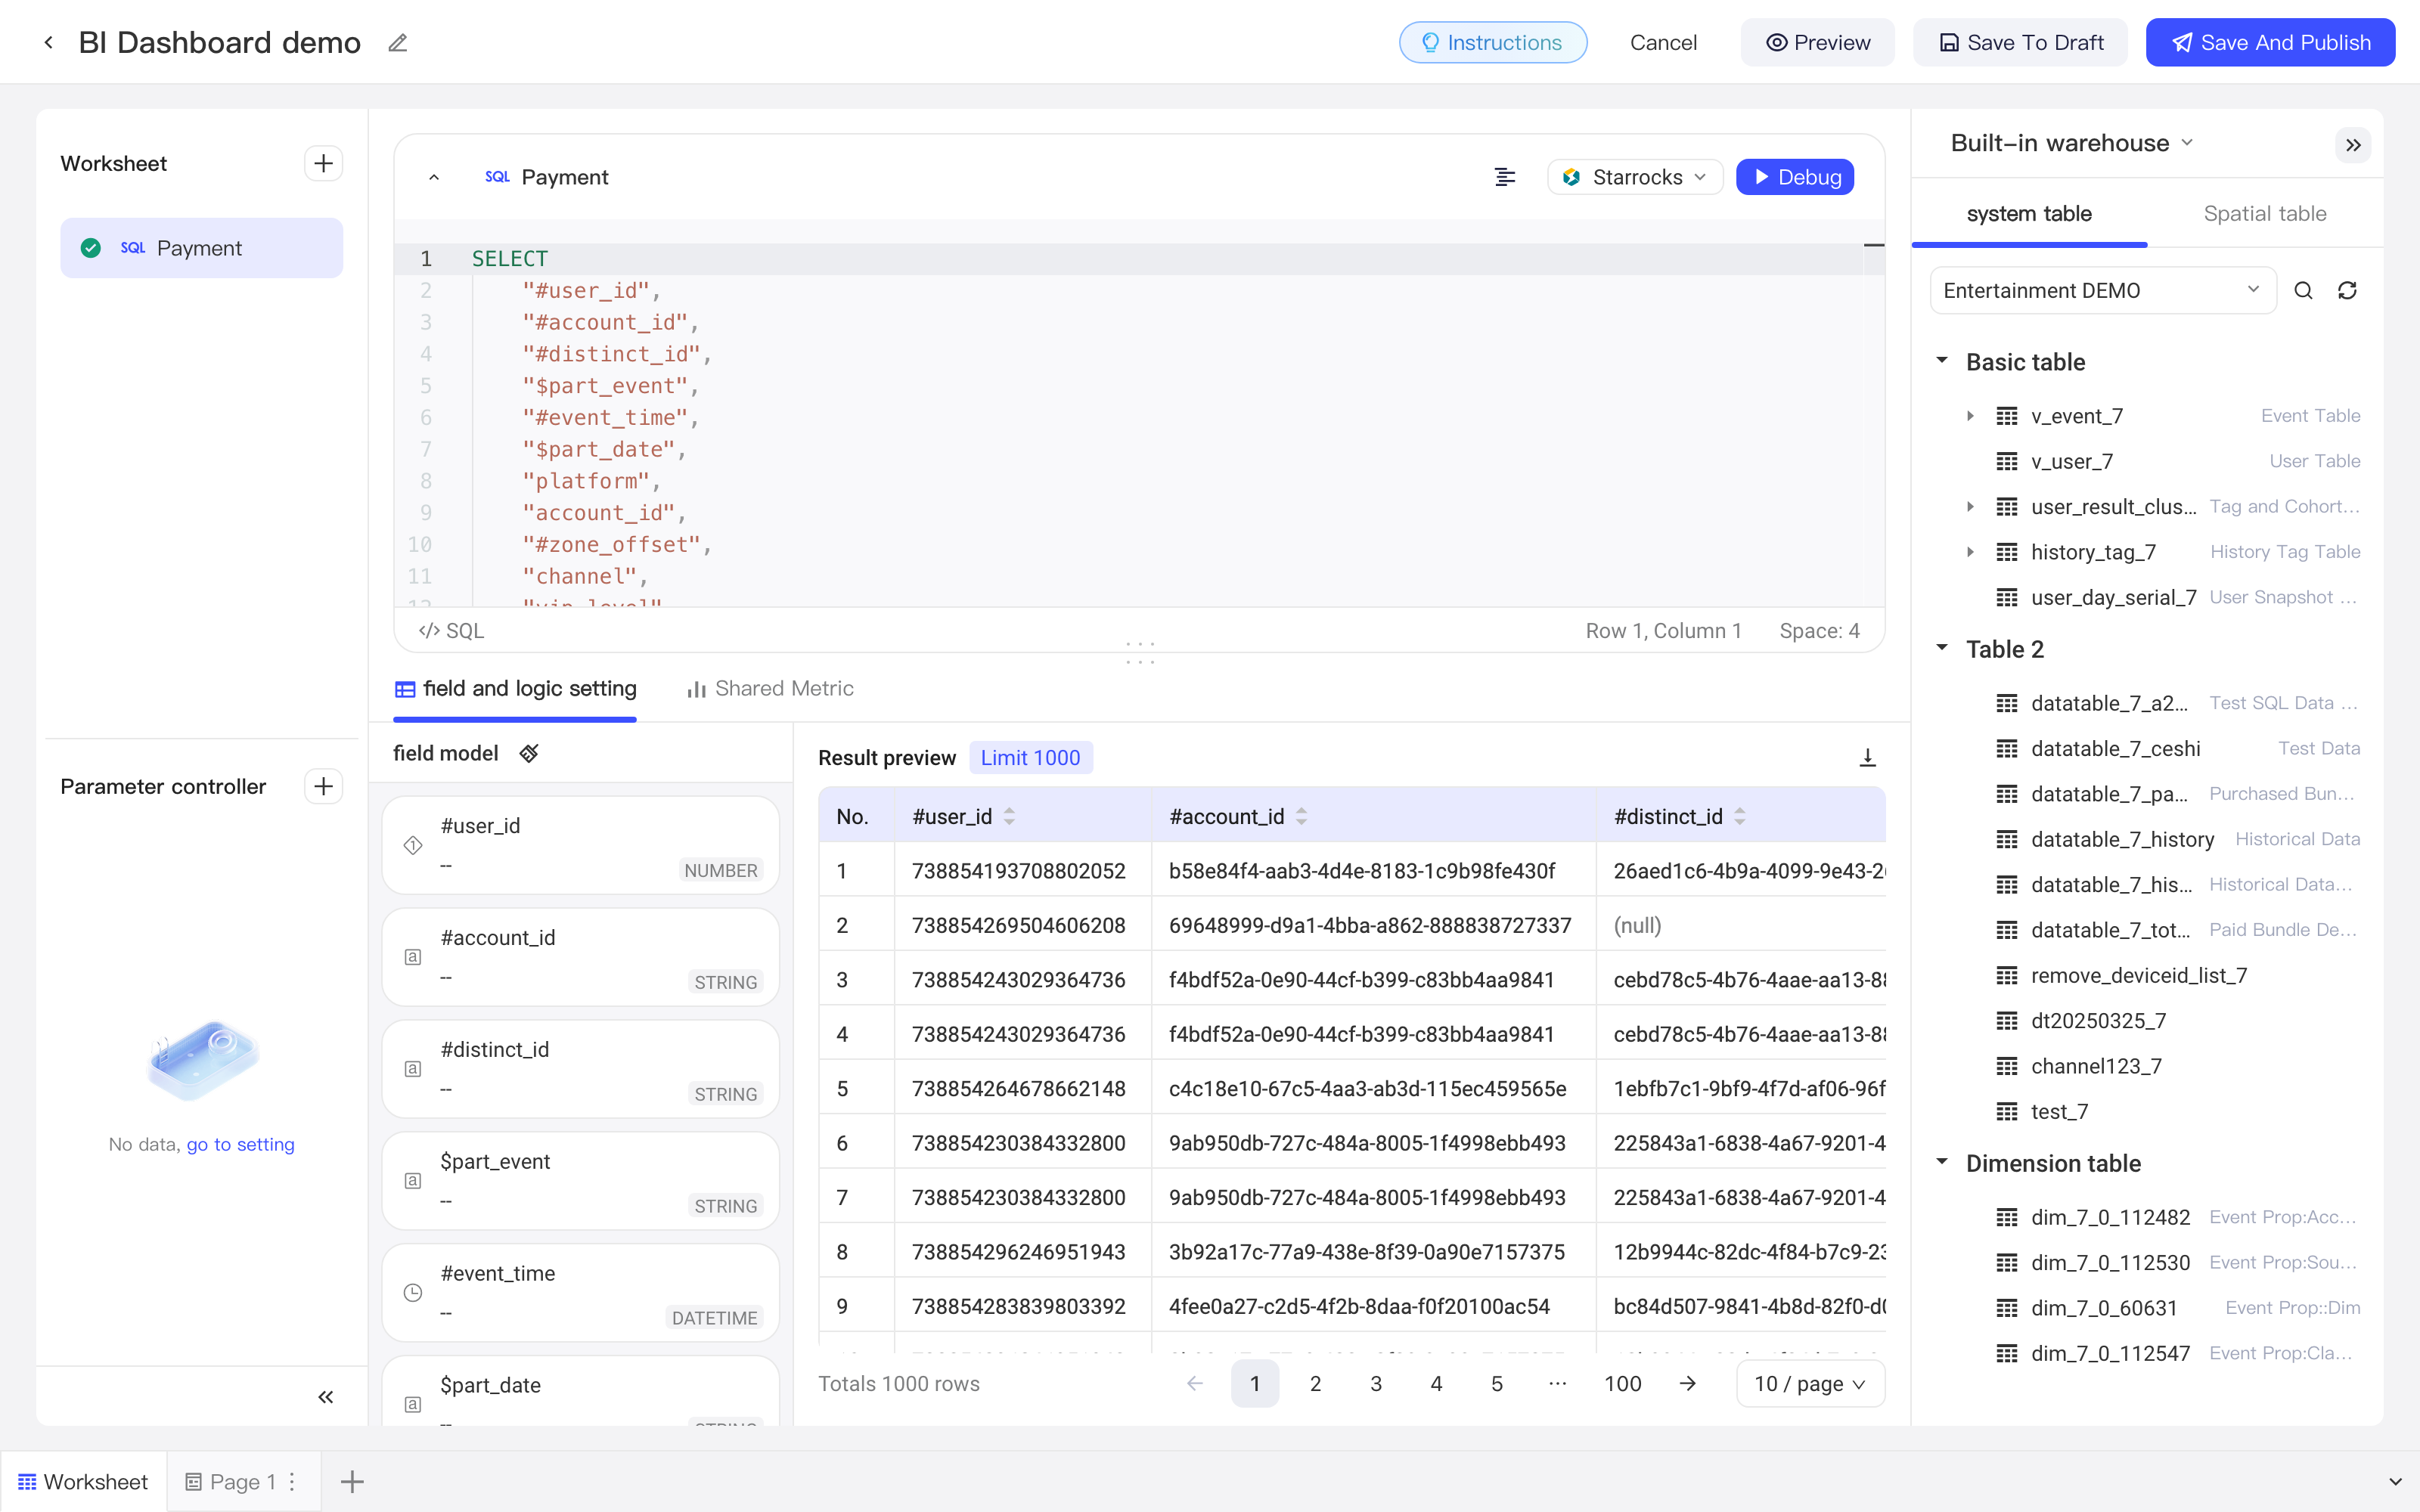This screenshot has height=1512, width=2420.
Task: Sort the #user_id column
Action: click(x=1009, y=816)
